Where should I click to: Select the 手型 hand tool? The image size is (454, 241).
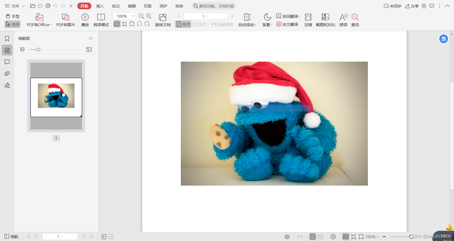pos(12,16)
